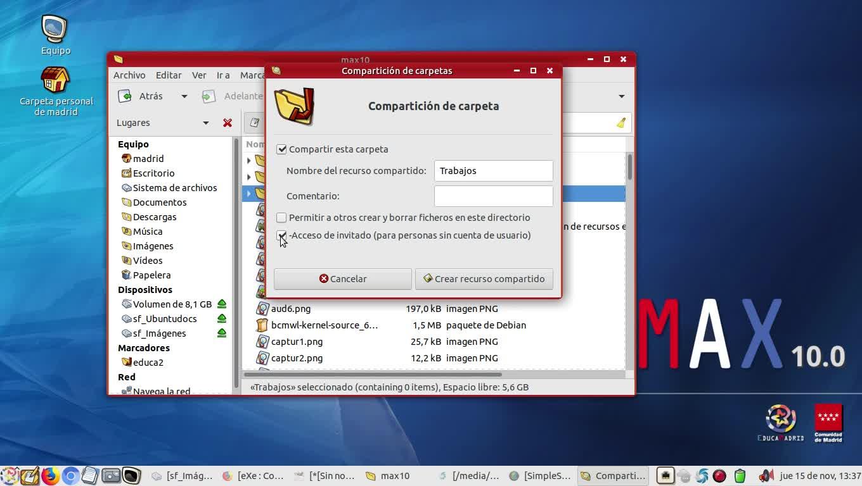Uncheck Compartir esta carpeta
This screenshot has height=486, width=862.
pyautogui.click(x=281, y=149)
